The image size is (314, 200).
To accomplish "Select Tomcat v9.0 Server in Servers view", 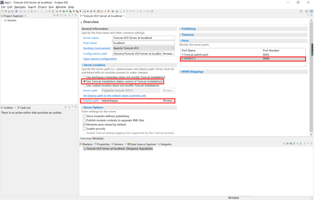I will [x=118, y=149].
